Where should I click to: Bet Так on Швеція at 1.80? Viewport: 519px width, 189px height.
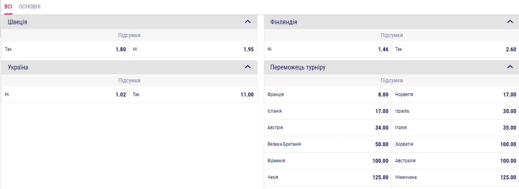65,50
